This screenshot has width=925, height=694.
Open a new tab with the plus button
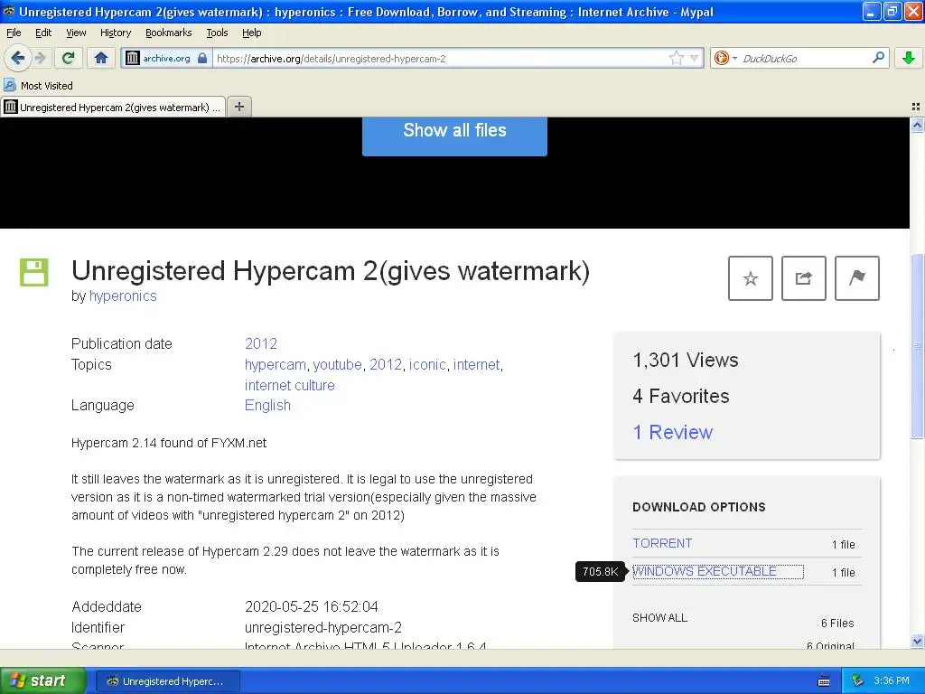pos(238,107)
